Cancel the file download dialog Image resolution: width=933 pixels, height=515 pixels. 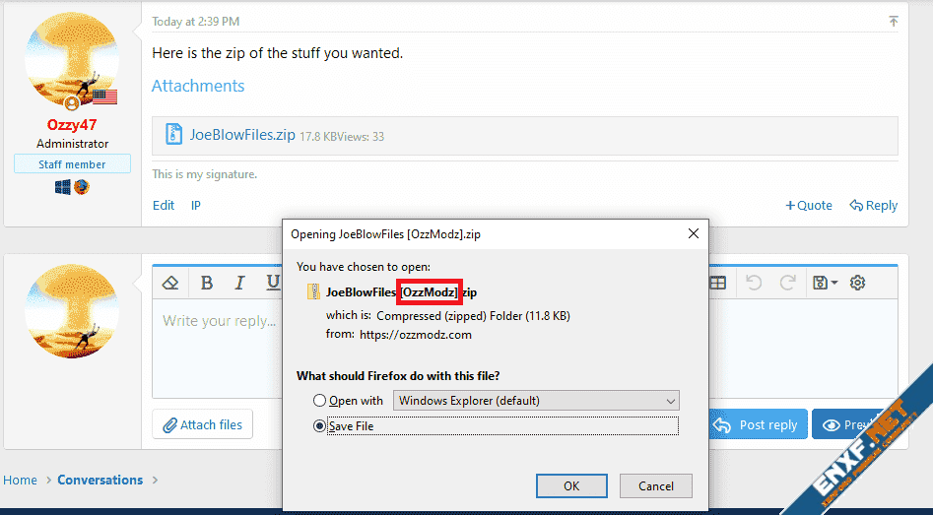pos(656,485)
